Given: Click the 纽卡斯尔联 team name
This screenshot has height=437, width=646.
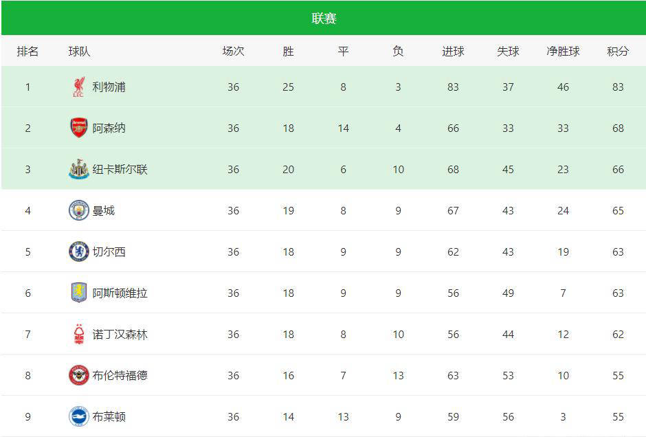Looking at the screenshot, I should pos(120,169).
